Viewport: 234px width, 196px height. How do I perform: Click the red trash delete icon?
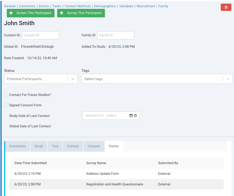226,7
